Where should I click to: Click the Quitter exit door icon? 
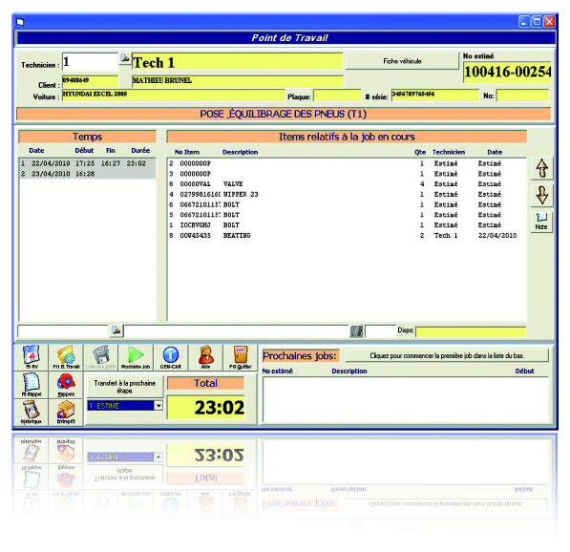[241, 357]
